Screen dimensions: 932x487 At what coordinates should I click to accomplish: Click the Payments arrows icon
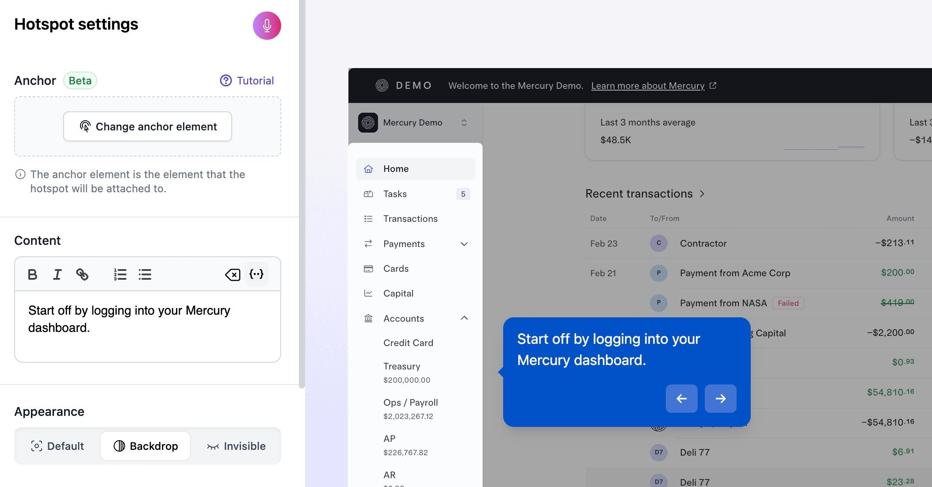tap(368, 243)
